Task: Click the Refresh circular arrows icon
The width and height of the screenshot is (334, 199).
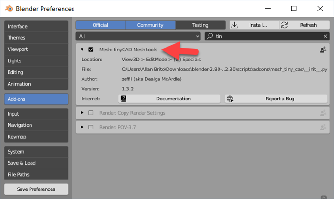Action: [284, 25]
